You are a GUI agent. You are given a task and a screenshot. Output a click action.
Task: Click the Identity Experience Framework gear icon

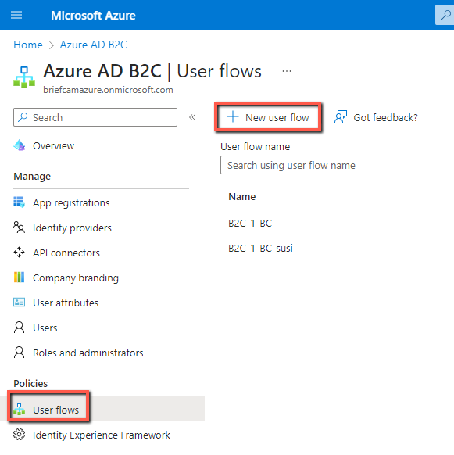20,435
